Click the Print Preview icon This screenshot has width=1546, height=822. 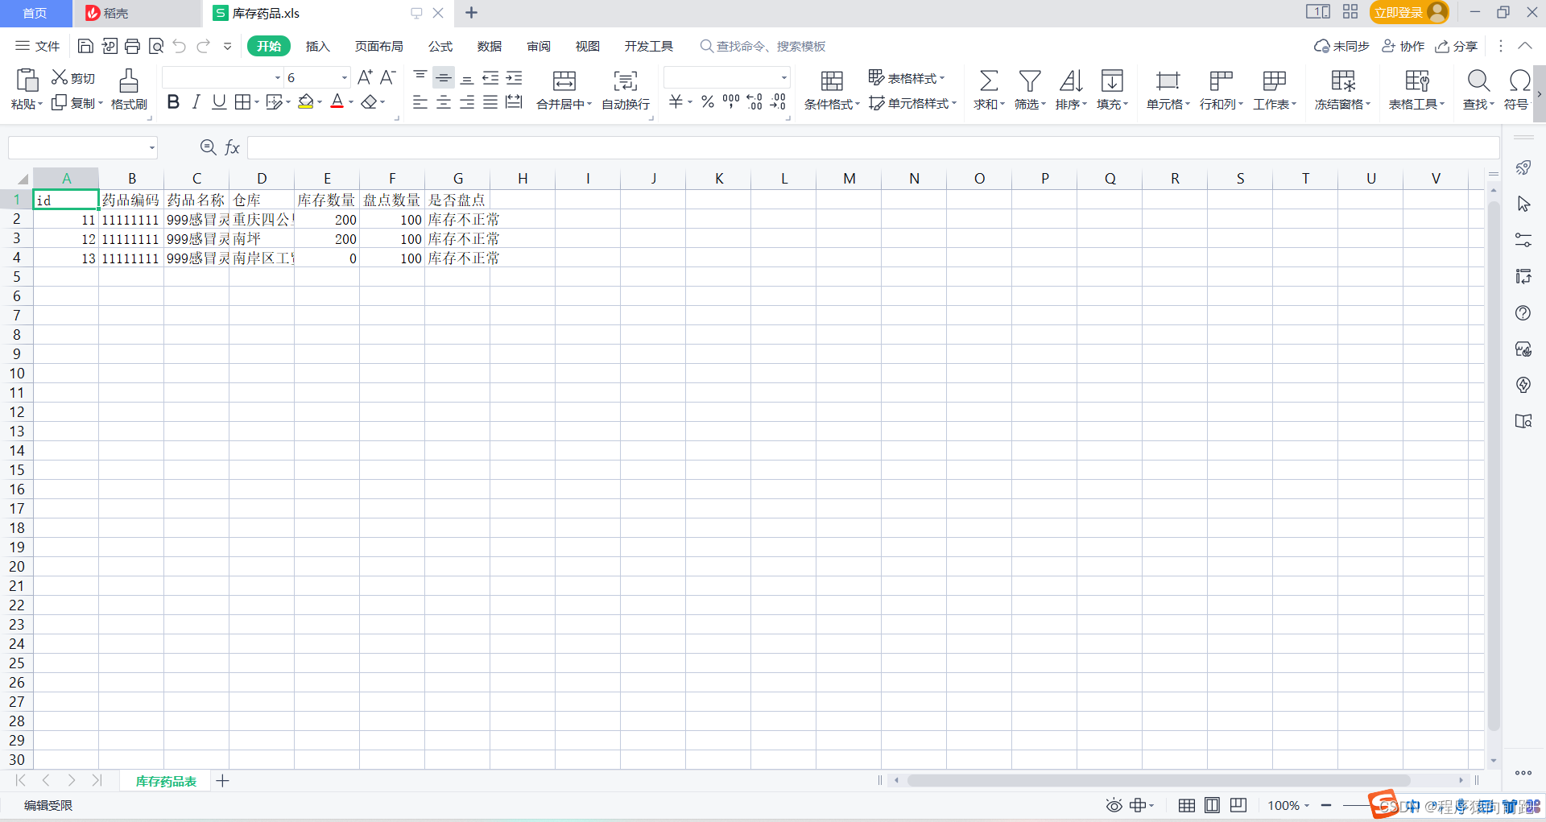156,46
